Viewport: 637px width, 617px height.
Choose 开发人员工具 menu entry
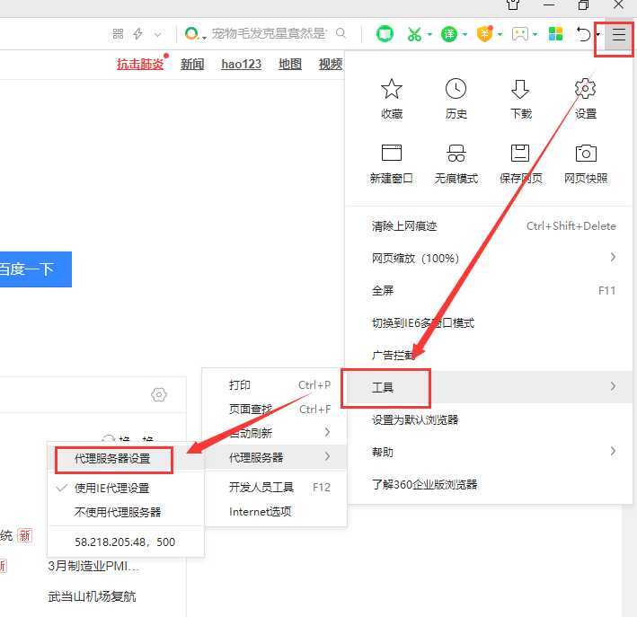click(x=276, y=487)
